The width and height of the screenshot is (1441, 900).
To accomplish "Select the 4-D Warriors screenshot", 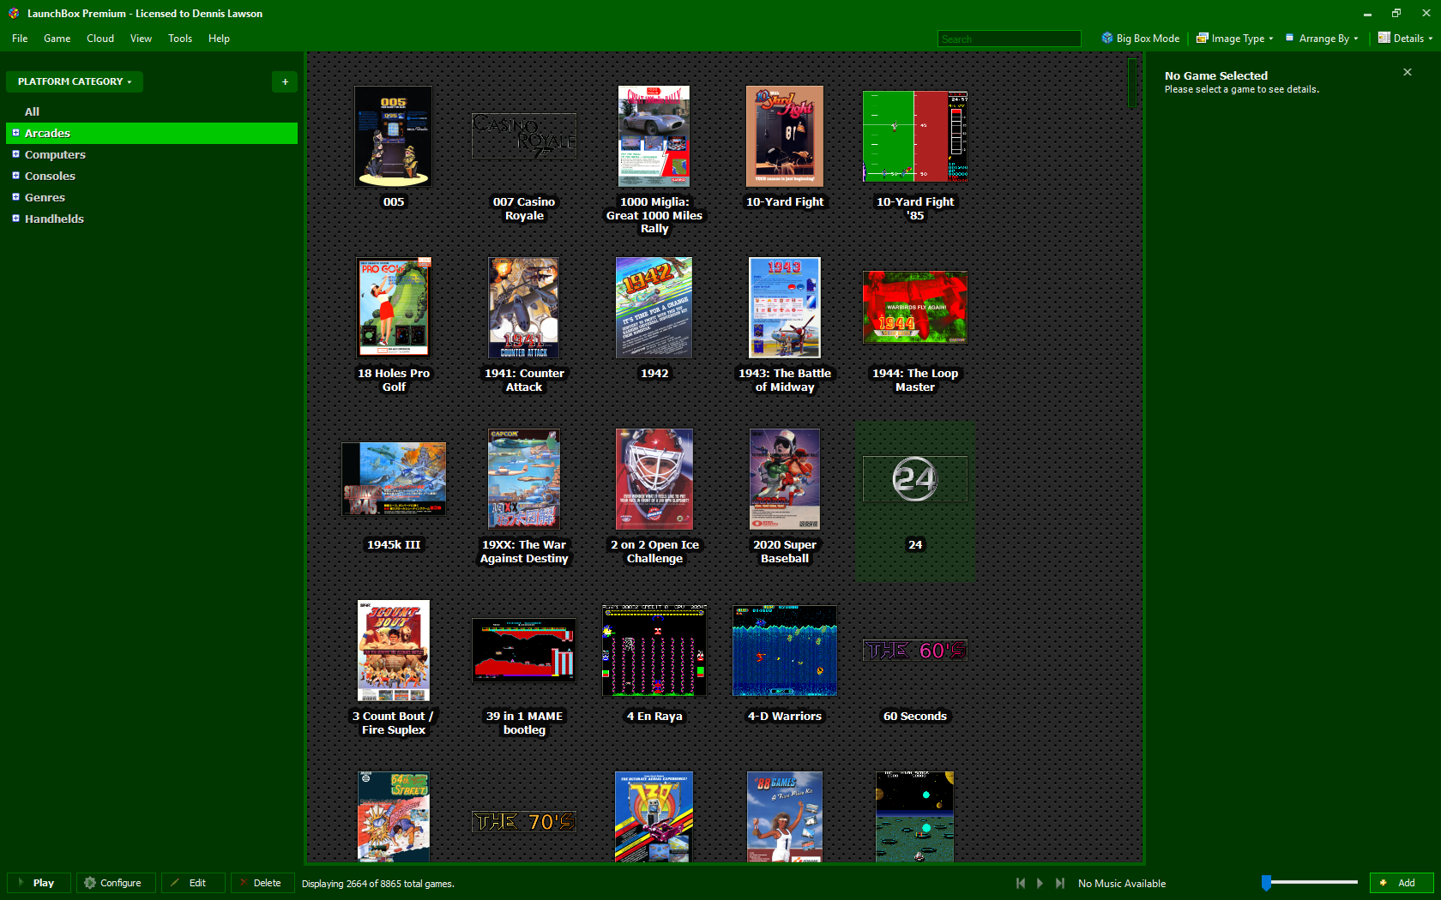I will point(785,651).
